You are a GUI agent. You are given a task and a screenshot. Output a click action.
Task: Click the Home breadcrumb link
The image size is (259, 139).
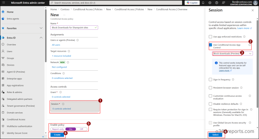click(x=54, y=9)
